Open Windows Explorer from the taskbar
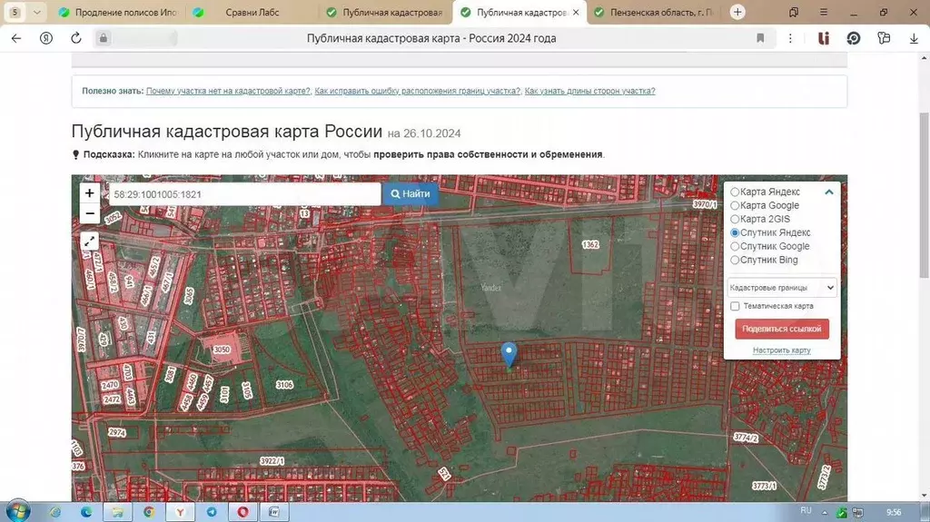This screenshot has width=930, height=522. pos(117,512)
